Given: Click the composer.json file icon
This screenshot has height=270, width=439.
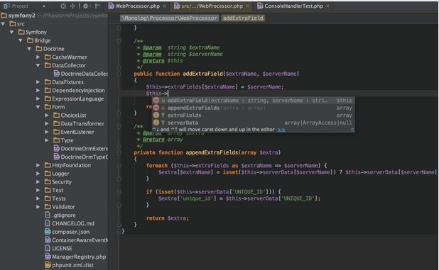Looking at the screenshot, I should 48,232.
